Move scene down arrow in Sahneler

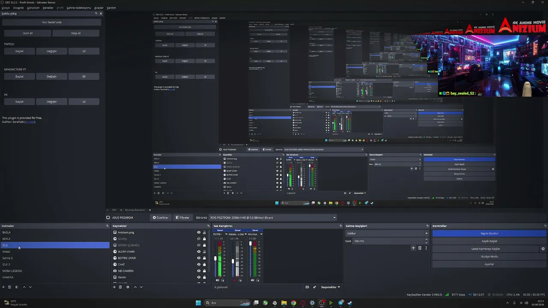30,287
